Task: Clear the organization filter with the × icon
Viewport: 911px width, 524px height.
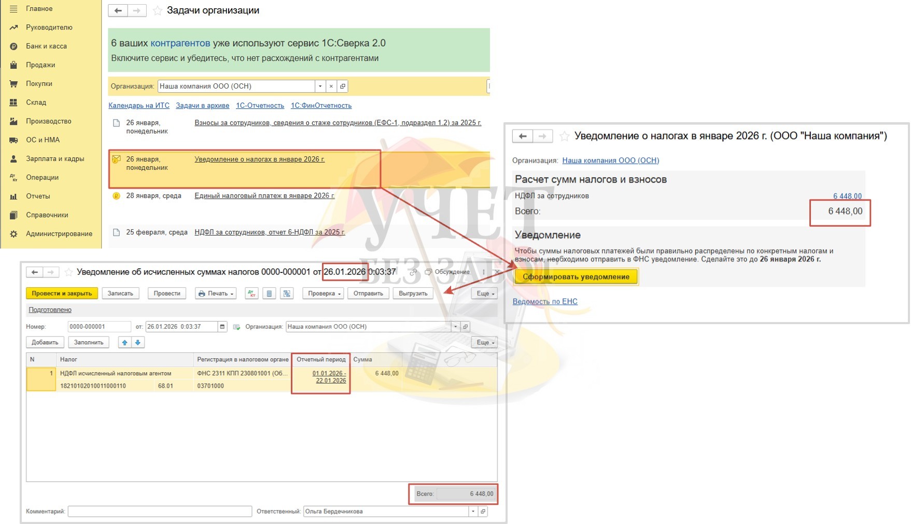Action: [x=331, y=86]
